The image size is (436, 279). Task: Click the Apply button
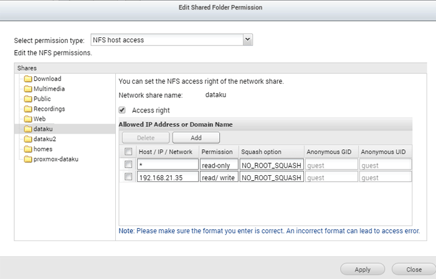tap(363, 269)
